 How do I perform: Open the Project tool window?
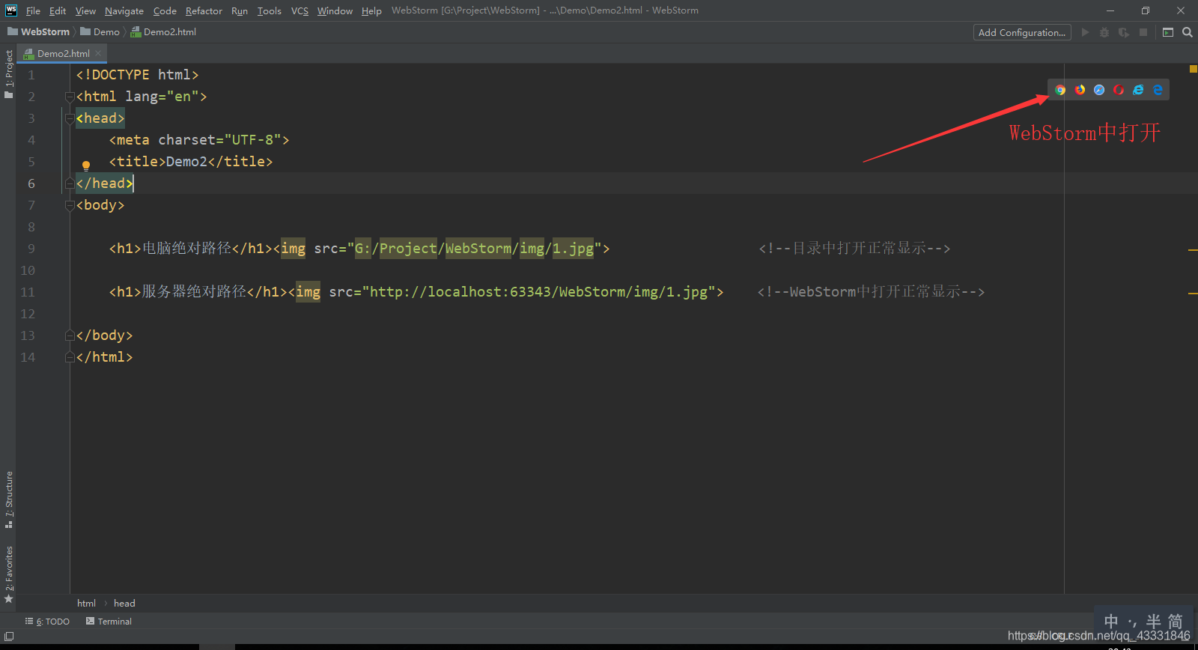click(8, 74)
